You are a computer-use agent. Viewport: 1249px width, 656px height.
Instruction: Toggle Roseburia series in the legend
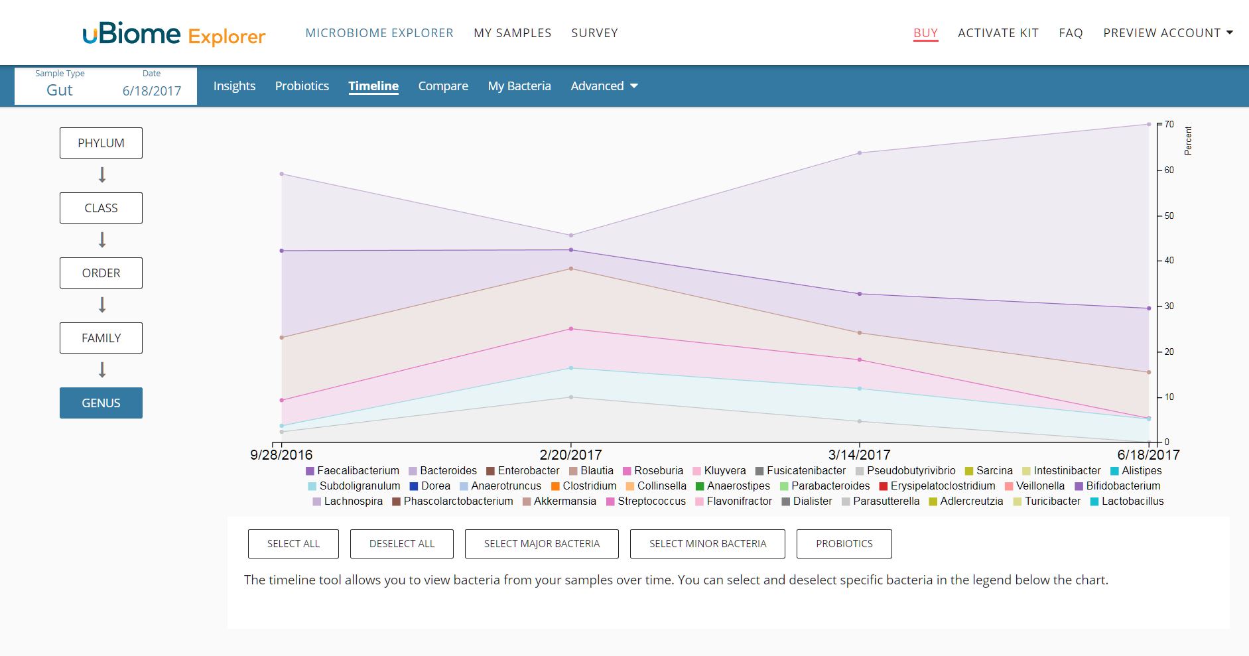pyautogui.click(x=652, y=471)
